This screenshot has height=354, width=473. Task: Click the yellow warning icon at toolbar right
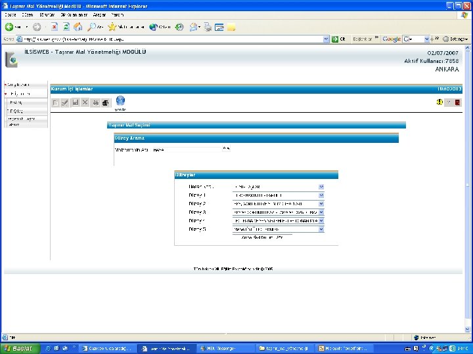tap(439, 102)
